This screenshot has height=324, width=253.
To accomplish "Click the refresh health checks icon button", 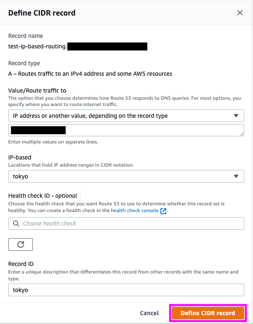I will click(x=21, y=244).
